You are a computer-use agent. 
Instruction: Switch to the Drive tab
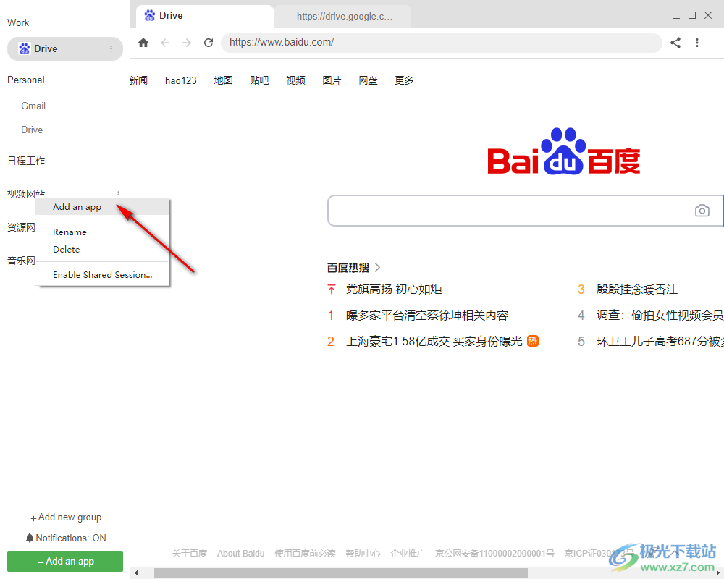coord(205,16)
